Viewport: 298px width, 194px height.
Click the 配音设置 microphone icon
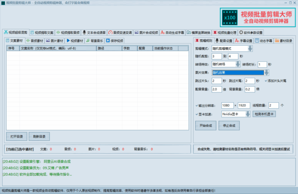pyautogui.click(x=217, y=41)
